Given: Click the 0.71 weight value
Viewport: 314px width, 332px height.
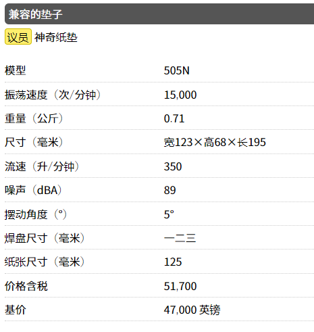Looking at the screenshot, I should click(174, 119).
